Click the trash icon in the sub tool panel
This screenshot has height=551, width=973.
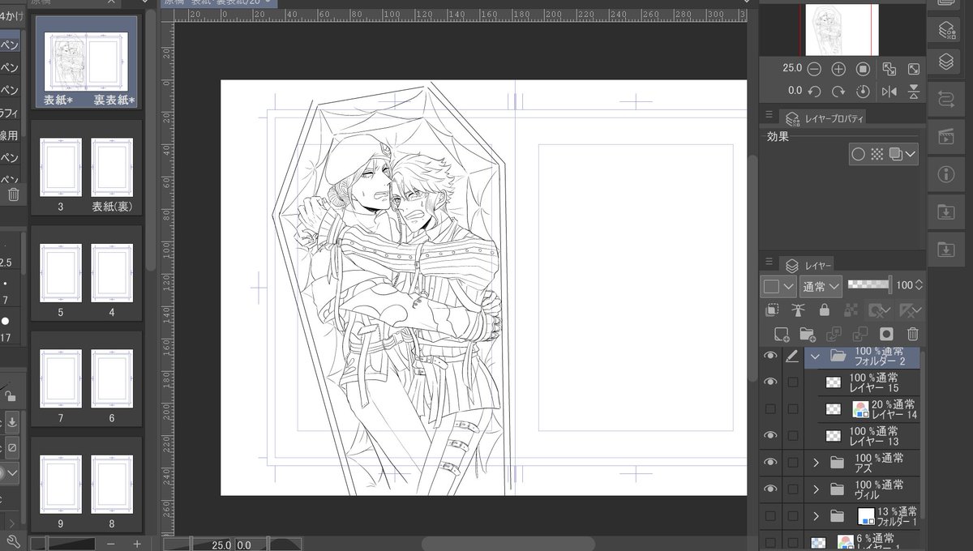[13, 194]
